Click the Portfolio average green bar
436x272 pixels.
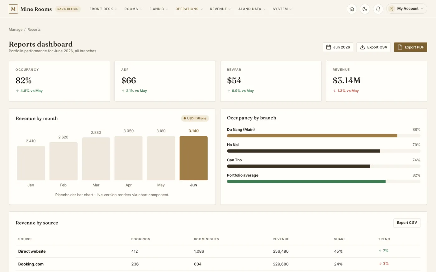tap(306, 182)
